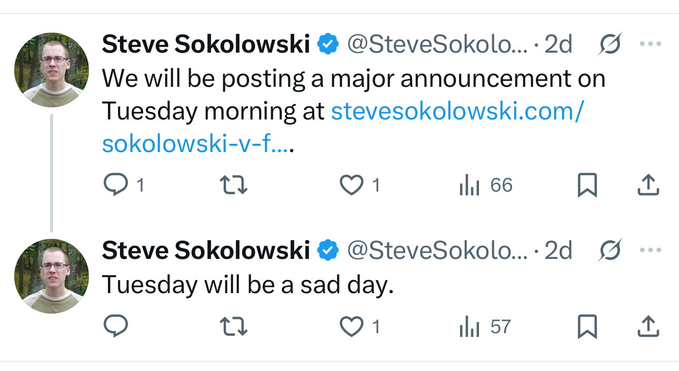This screenshot has height=371, width=679.
Task: Open more options for second tweet
Action: [650, 250]
